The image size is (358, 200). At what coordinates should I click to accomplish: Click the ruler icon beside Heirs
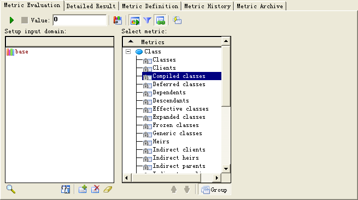coord(147,142)
